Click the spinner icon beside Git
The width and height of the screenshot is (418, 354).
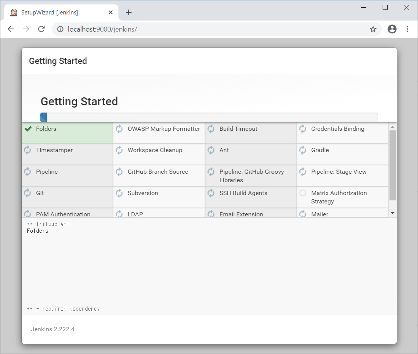pos(27,193)
